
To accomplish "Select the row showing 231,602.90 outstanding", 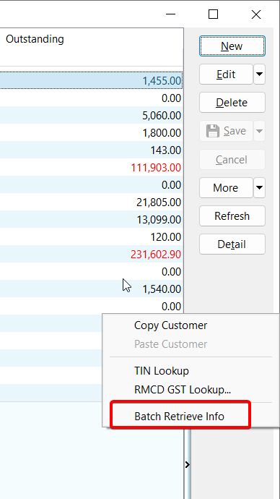I will (92, 254).
